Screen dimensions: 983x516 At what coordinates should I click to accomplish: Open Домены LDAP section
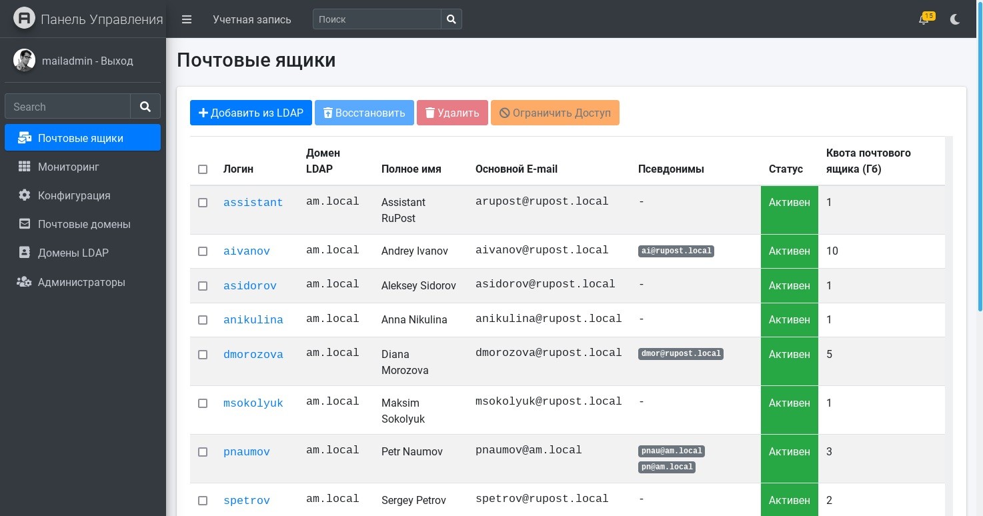[x=73, y=253]
